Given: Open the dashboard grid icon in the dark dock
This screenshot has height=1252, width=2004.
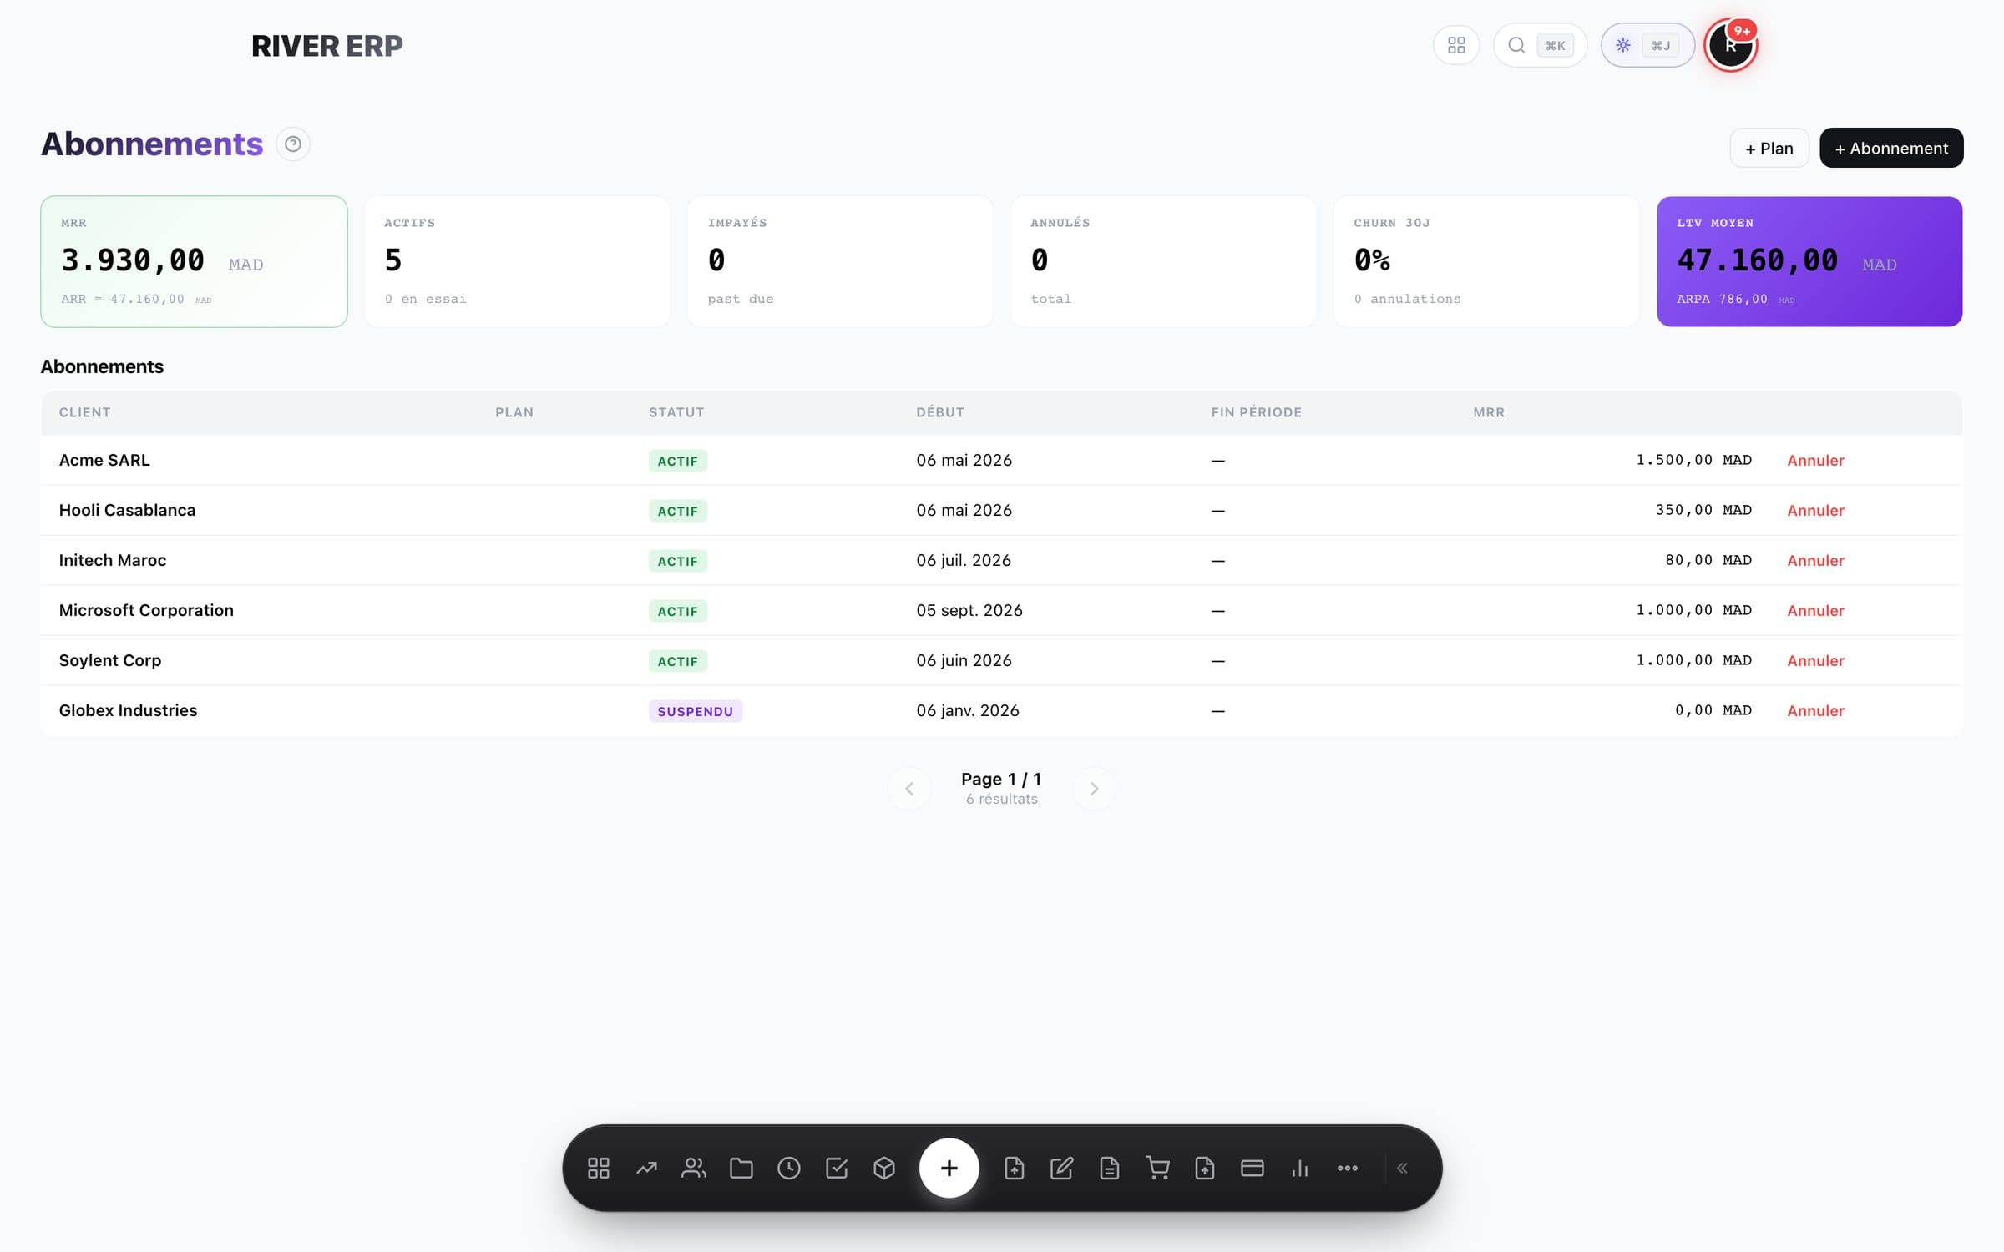Looking at the screenshot, I should coord(599,1168).
